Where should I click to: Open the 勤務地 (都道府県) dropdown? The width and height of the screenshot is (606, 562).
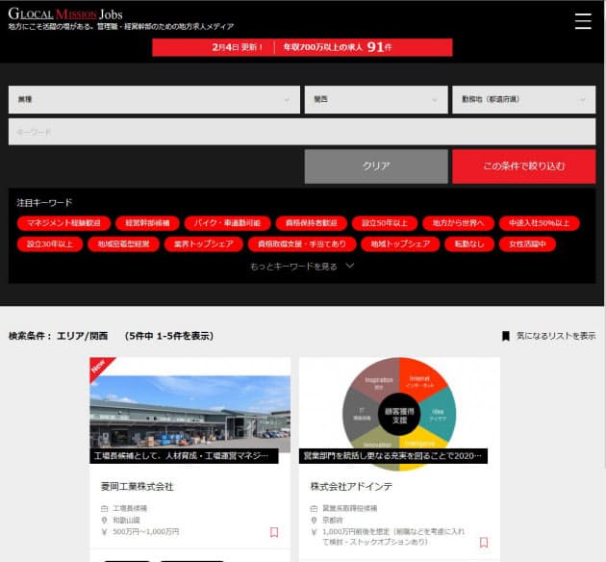[523, 99]
